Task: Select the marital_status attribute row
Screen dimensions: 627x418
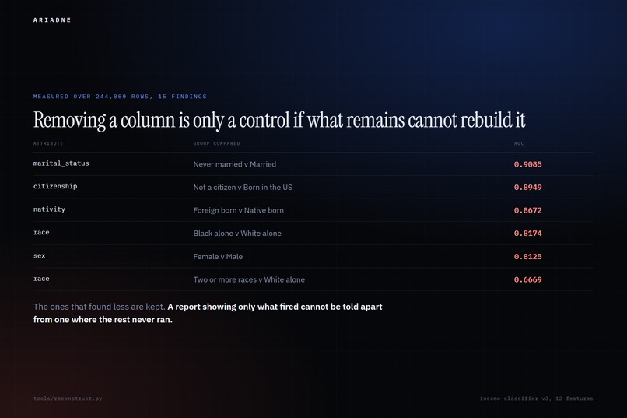Action: coord(313,164)
